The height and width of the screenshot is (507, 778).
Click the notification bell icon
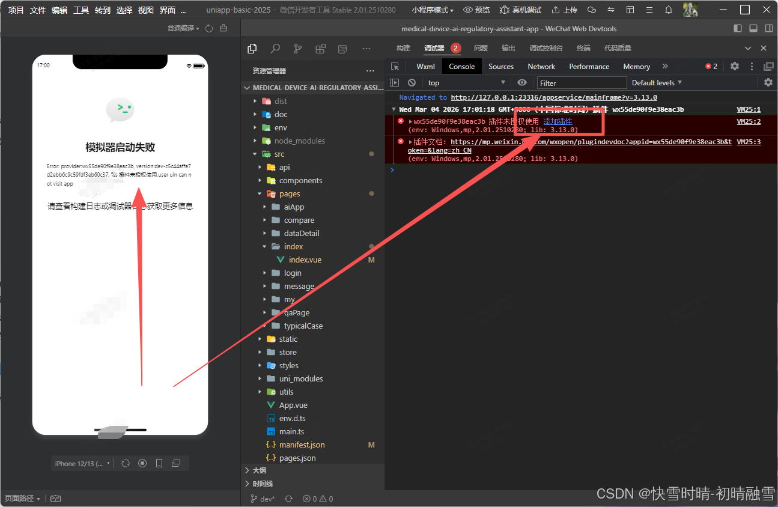[x=668, y=10]
